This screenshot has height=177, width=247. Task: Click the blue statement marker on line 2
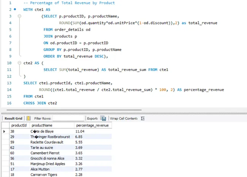15,9
